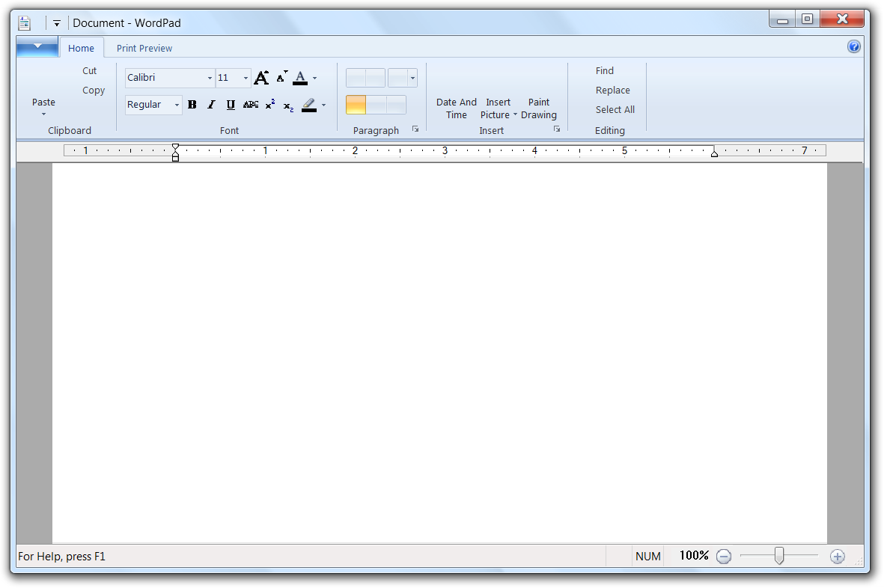The height and width of the screenshot is (588, 884).
Task: Toggle Strikethrough ABC formatting
Action: click(x=251, y=105)
